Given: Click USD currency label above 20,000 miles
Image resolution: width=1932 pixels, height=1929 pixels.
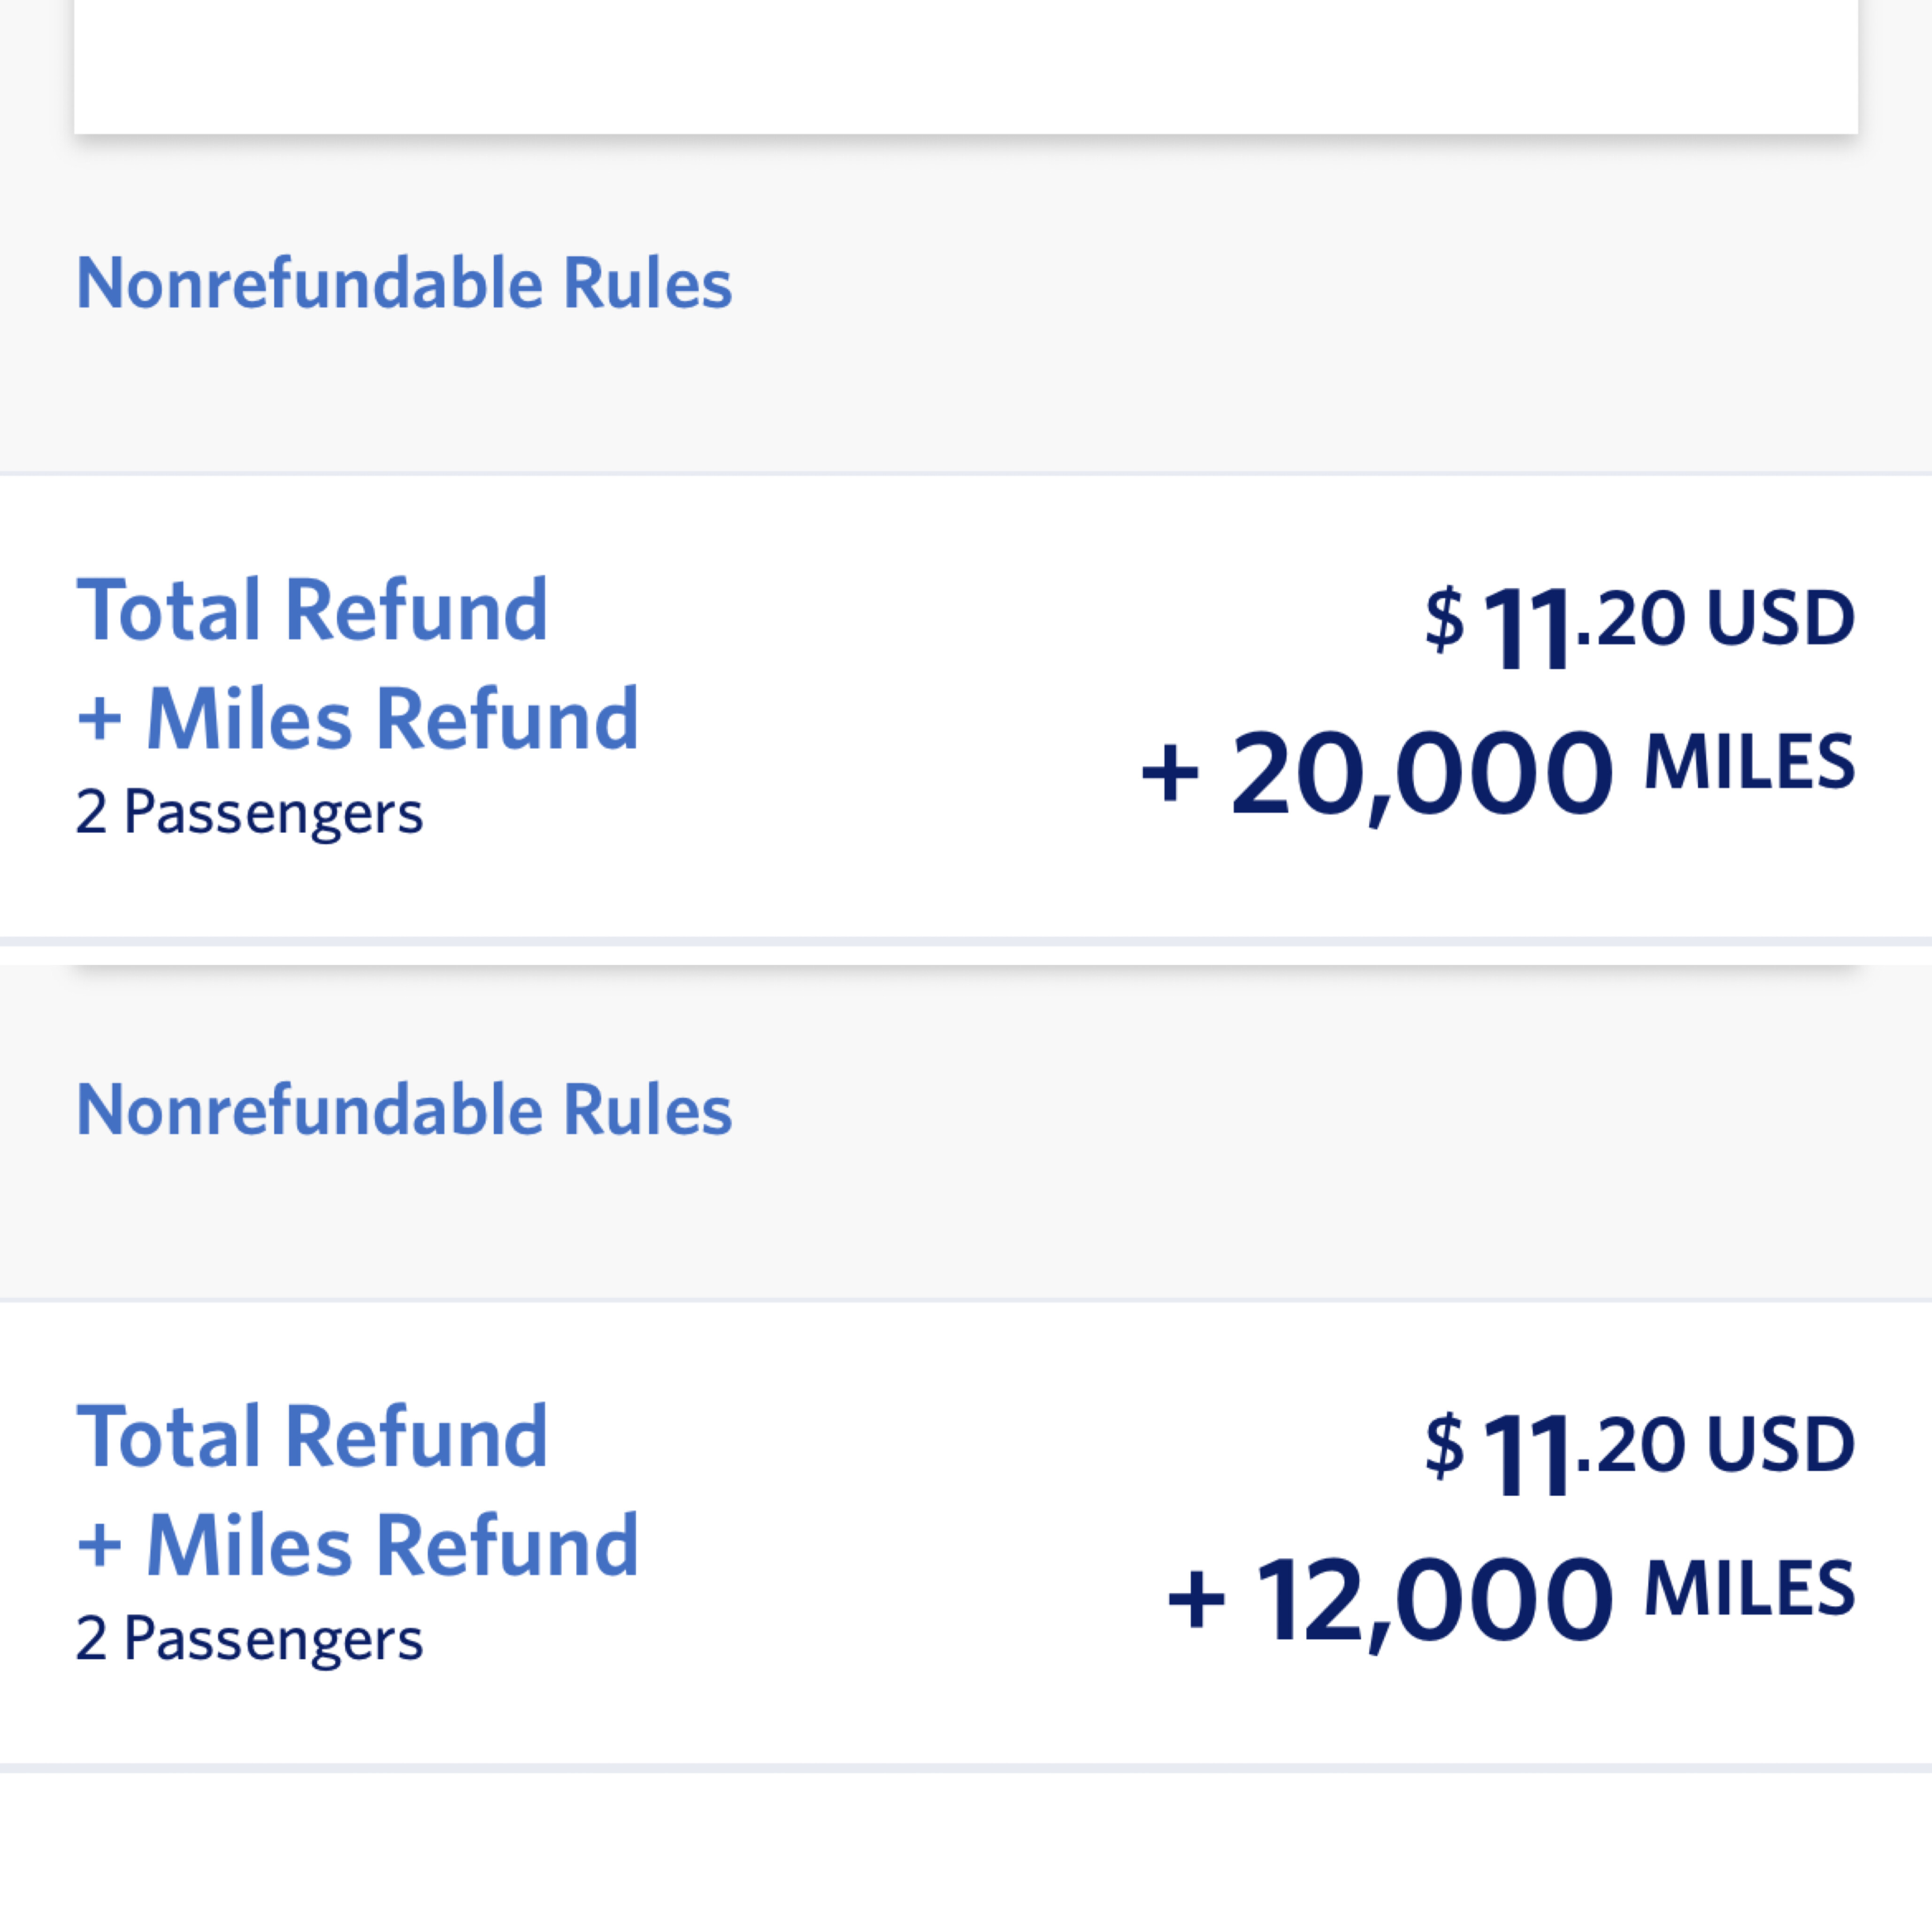Looking at the screenshot, I should tap(1780, 618).
